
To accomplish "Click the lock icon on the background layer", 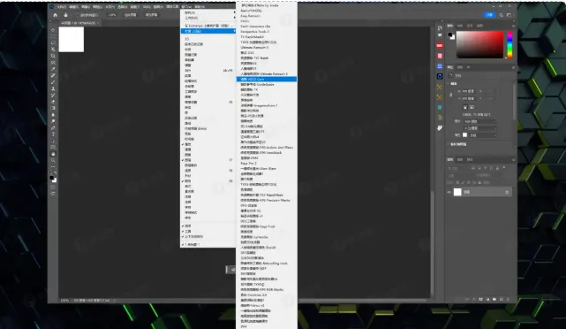I will [507, 192].
